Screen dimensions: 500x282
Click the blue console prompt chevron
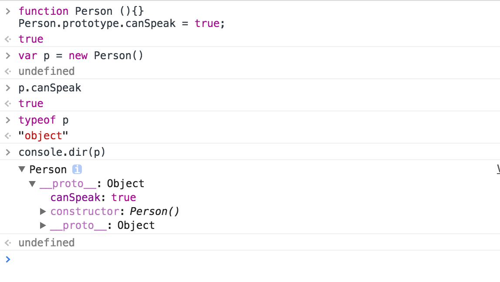pos(7,259)
